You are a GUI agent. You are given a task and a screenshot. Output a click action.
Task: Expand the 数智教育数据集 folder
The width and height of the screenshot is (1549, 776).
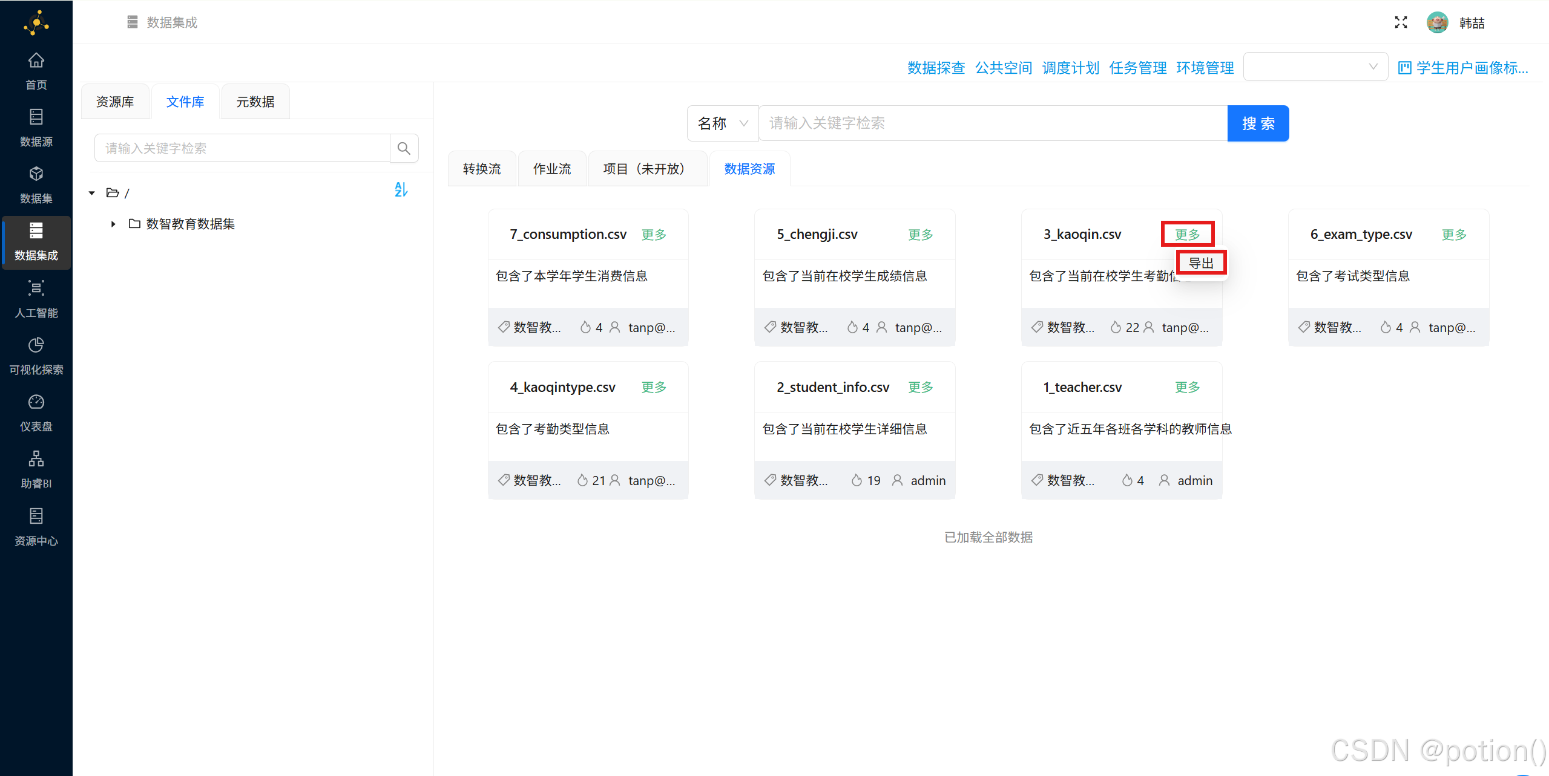113,224
